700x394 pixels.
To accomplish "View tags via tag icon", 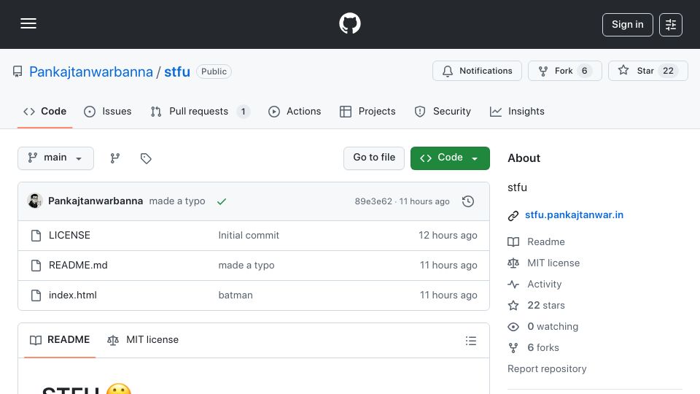I will (x=146, y=158).
